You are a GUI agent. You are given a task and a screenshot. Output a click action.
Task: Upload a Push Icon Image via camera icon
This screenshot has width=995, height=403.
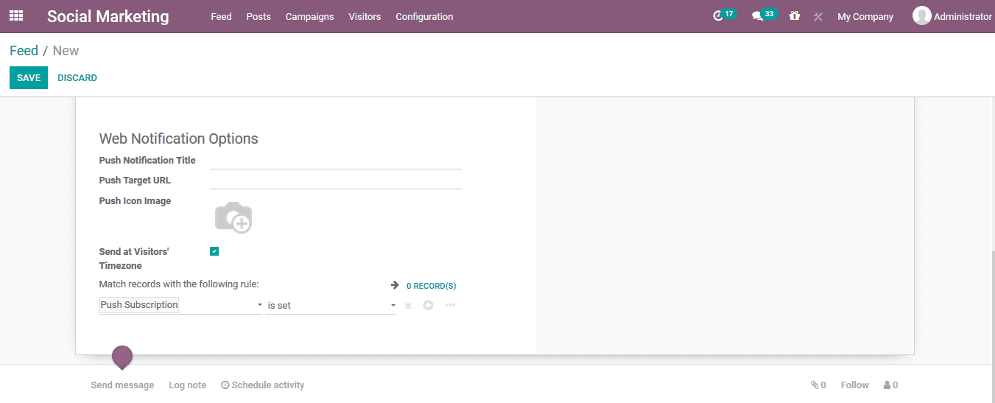pyautogui.click(x=233, y=217)
